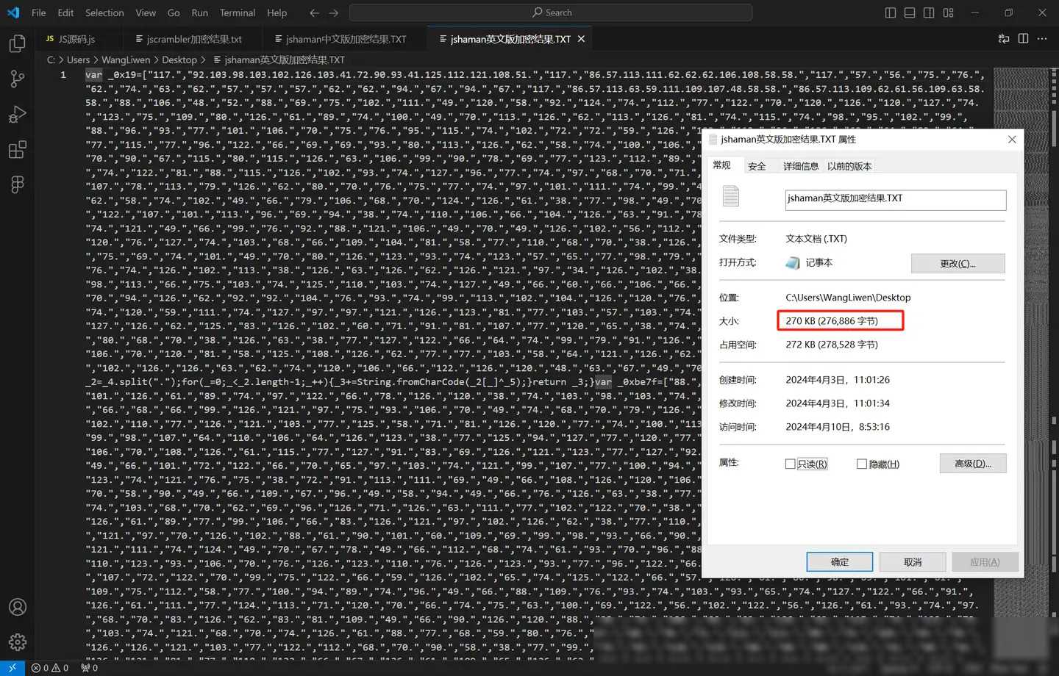Click the 更改(C)... button
The width and height of the screenshot is (1059, 676).
point(958,263)
